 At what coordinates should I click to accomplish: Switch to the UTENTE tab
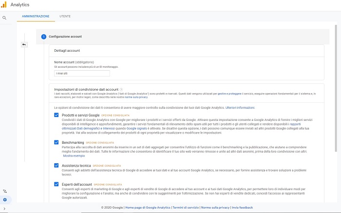(x=65, y=16)
